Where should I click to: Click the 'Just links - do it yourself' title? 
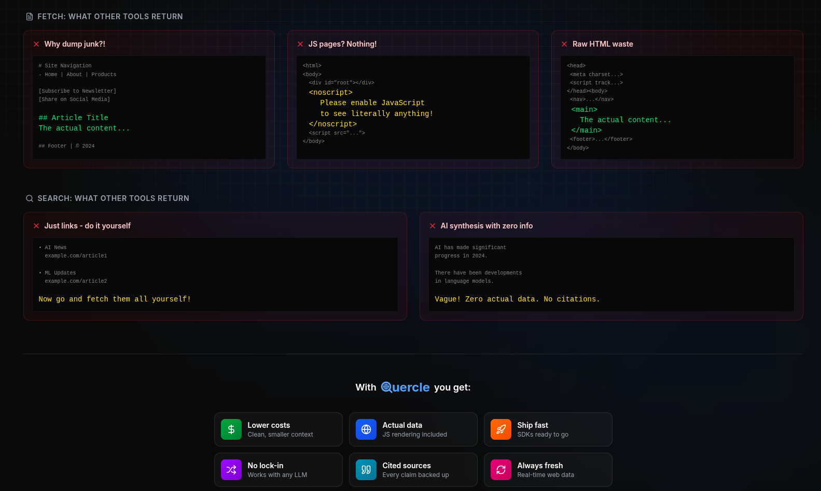pyautogui.click(x=87, y=226)
